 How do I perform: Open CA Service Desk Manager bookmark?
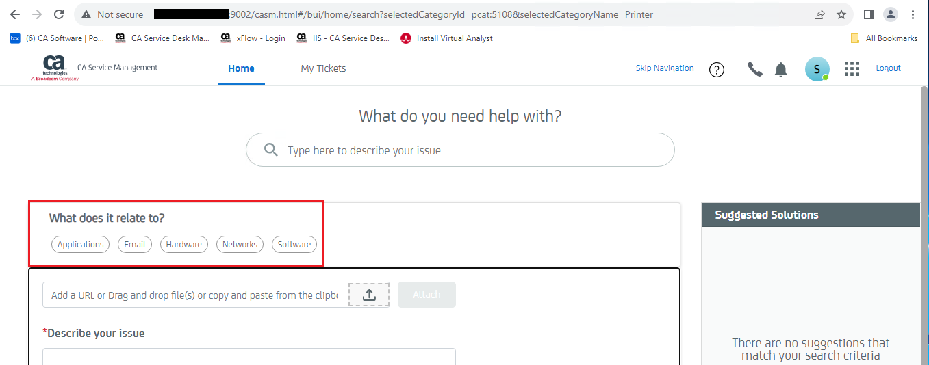(x=163, y=38)
